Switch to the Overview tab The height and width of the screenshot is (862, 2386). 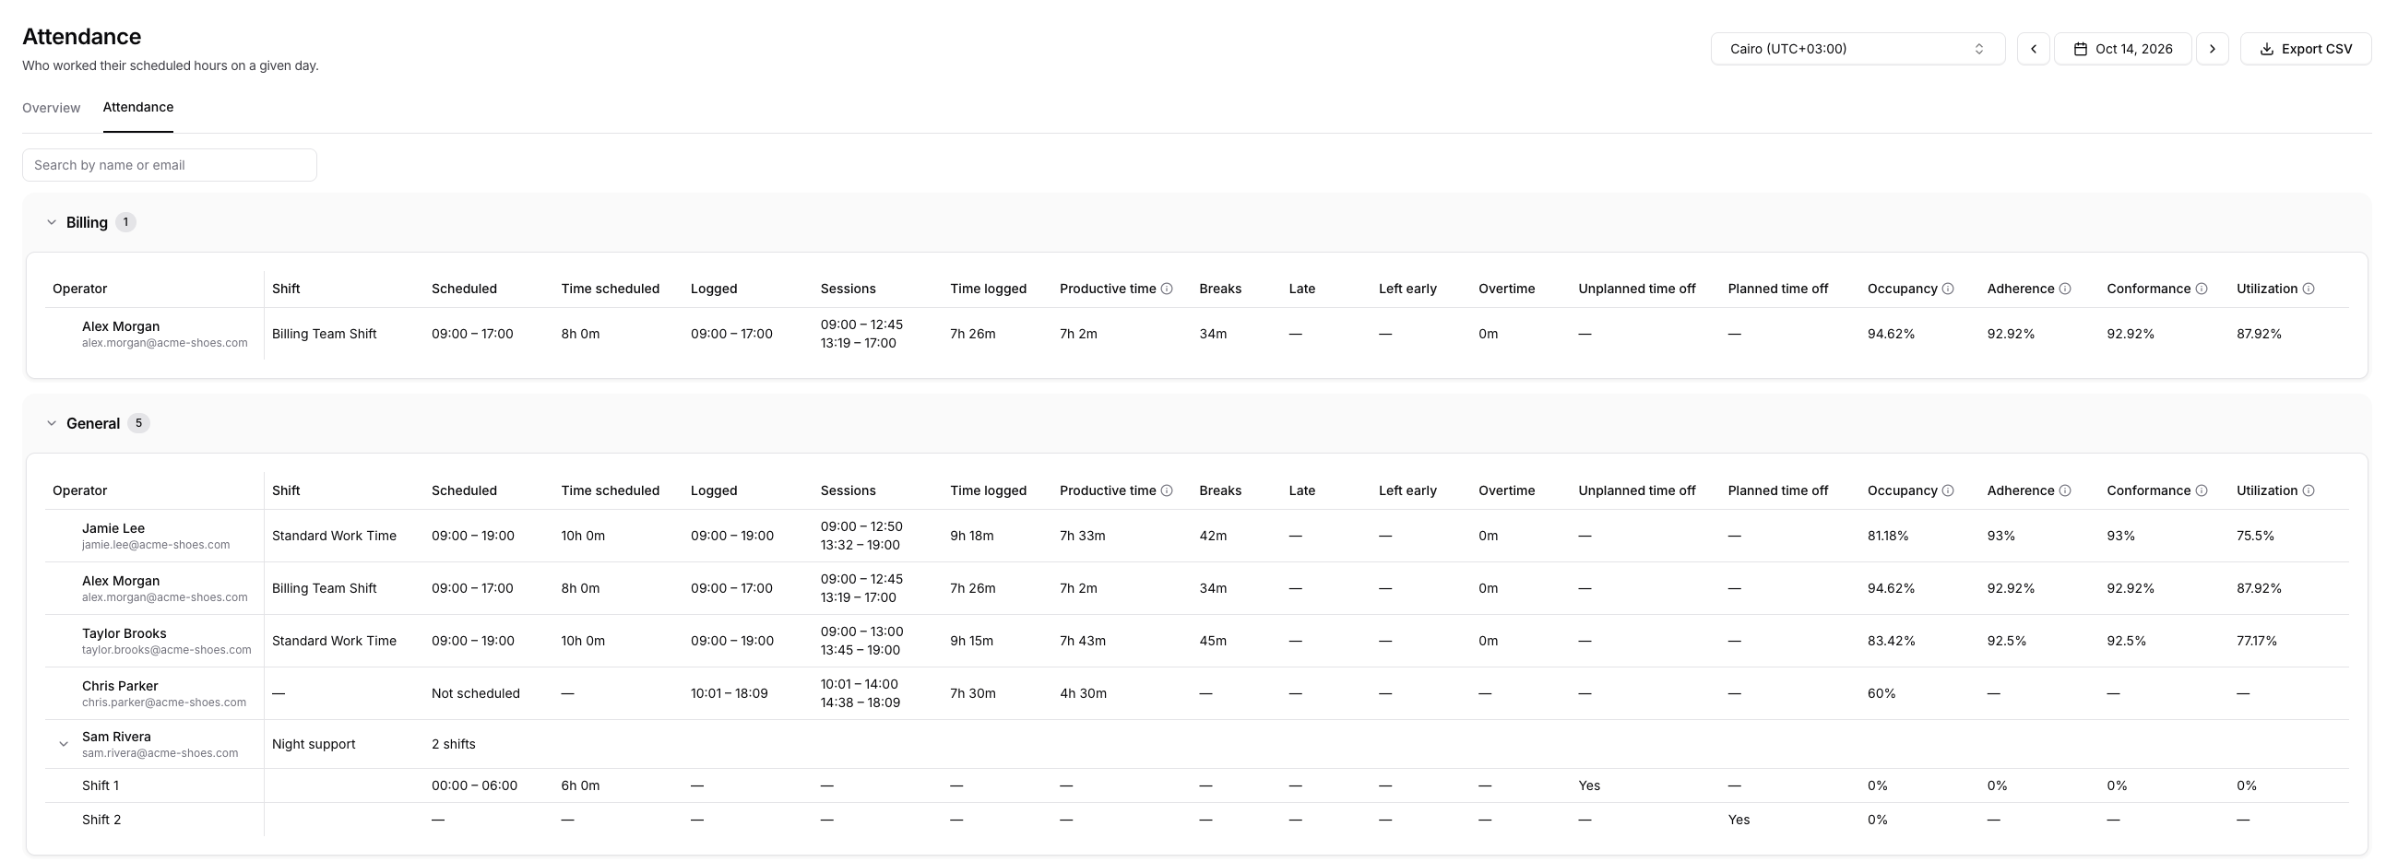pyautogui.click(x=51, y=107)
